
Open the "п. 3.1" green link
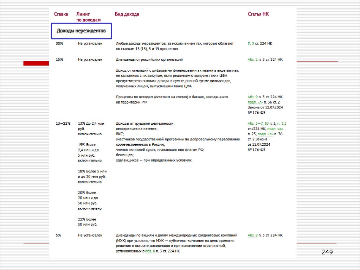pos(282,124)
